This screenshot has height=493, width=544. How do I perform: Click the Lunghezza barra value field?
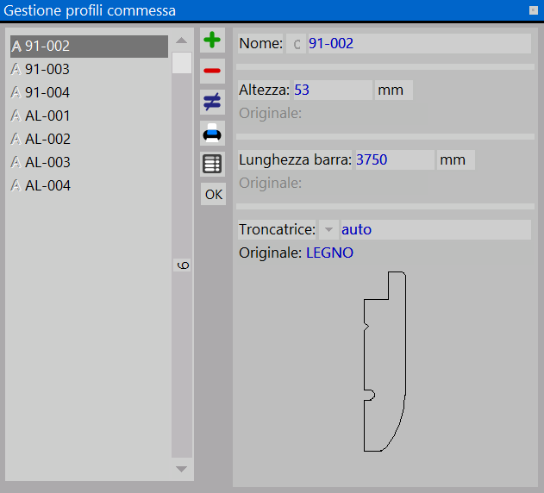coord(393,160)
